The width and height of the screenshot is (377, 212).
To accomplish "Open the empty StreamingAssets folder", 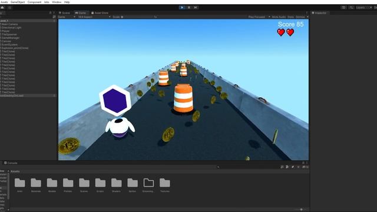I will pos(148,185).
